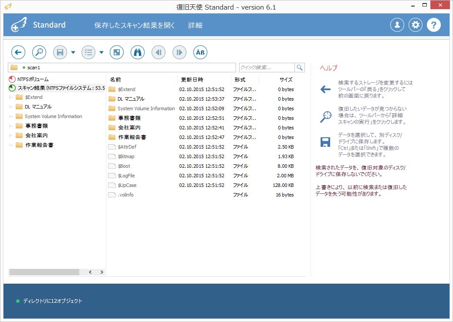Open the checklist options dropdown arrow
This screenshot has width=453, height=322.
101,52
